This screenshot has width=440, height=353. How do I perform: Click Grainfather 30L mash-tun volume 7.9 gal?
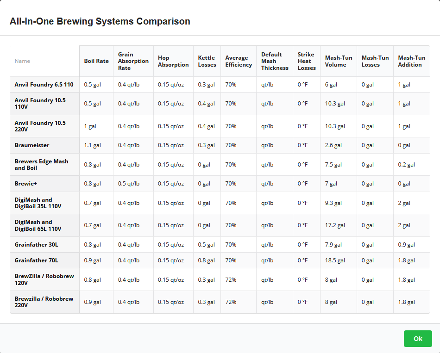tap(333, 244)
